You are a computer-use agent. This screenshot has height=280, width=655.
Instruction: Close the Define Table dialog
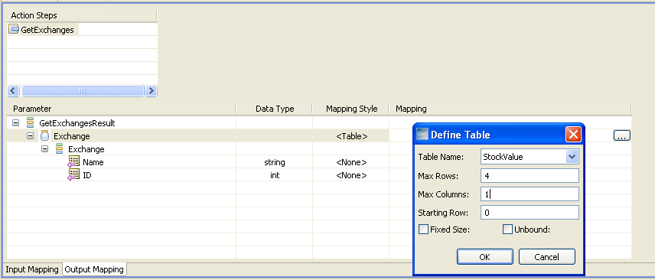click(573, 135)
